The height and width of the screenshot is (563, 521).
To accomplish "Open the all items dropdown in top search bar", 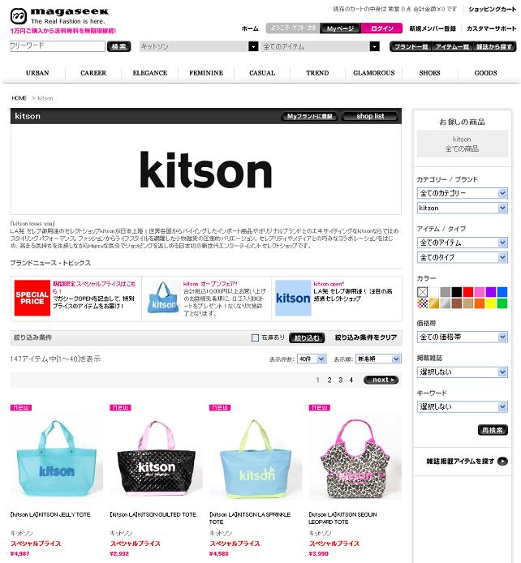I will (321, 46).
